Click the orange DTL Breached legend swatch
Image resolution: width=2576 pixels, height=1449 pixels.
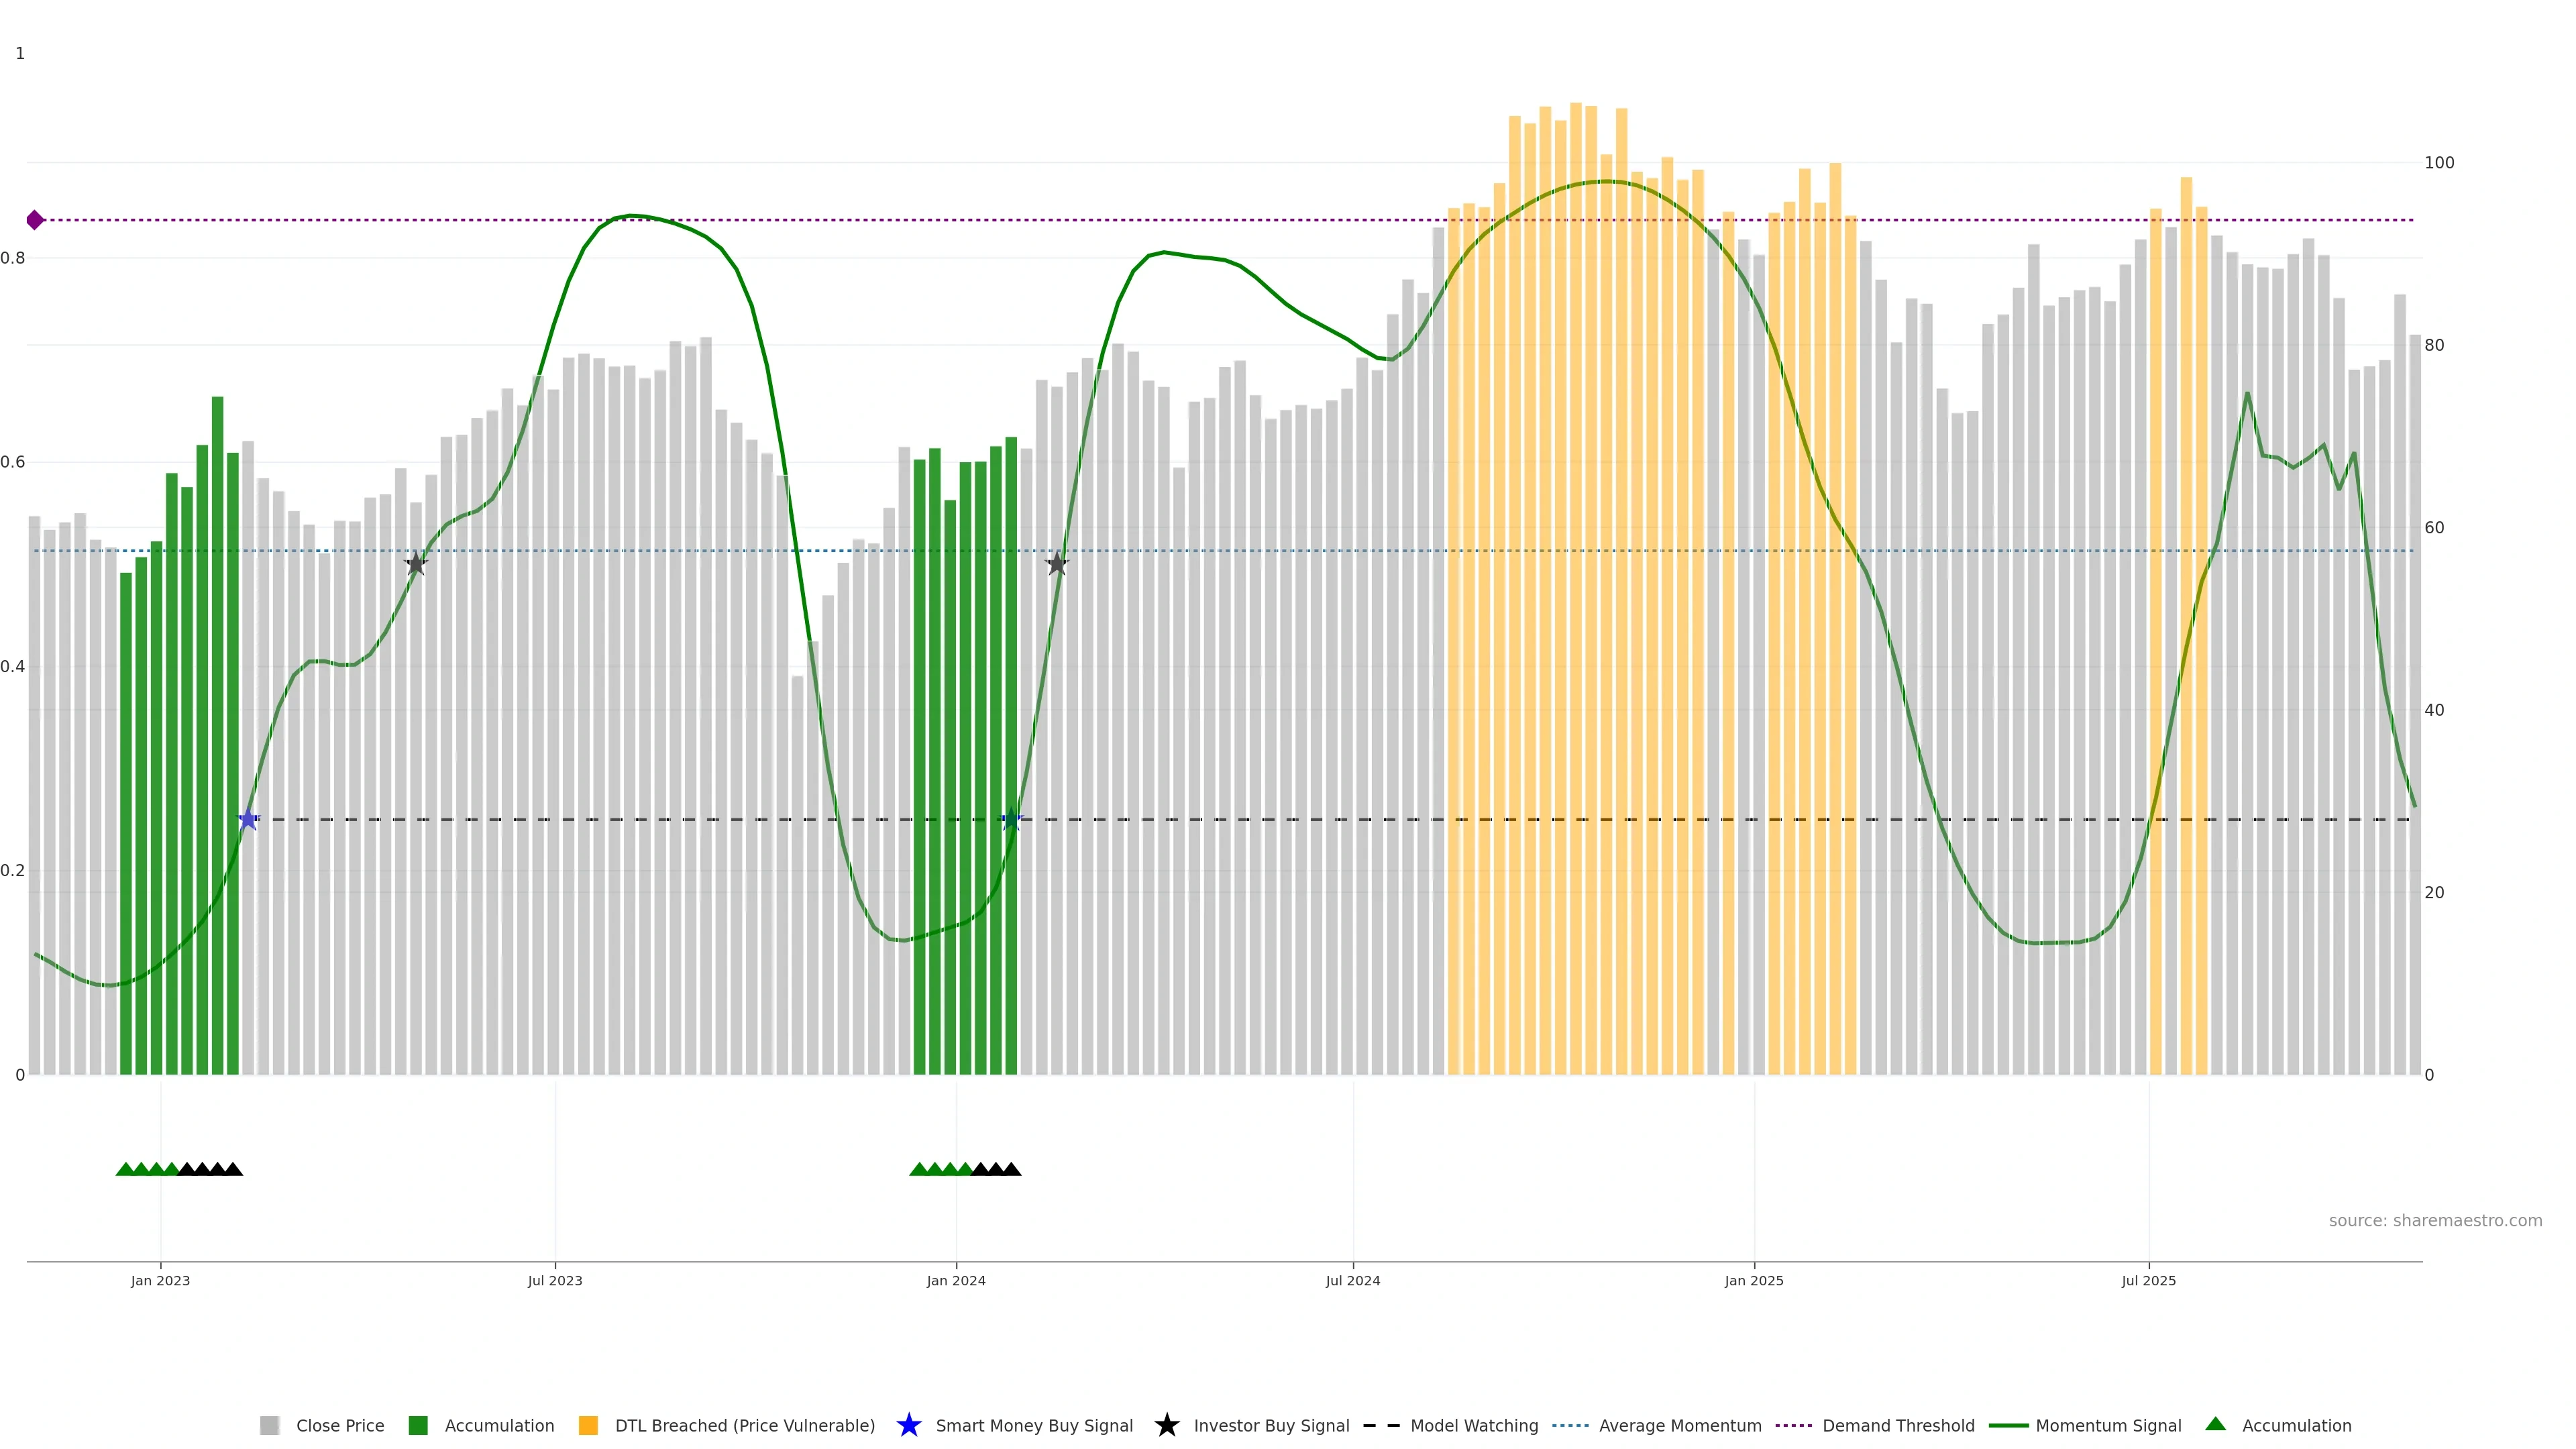[x=588, y=1426]
